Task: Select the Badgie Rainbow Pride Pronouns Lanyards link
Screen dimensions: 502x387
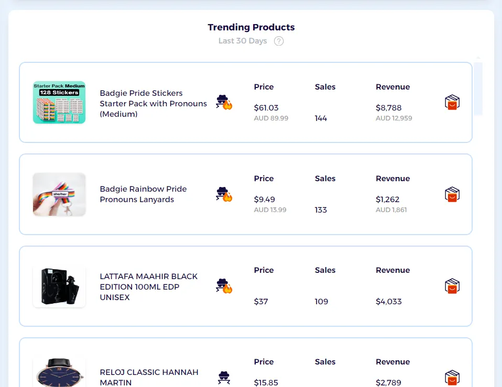Action: click(x=143, y=194)
